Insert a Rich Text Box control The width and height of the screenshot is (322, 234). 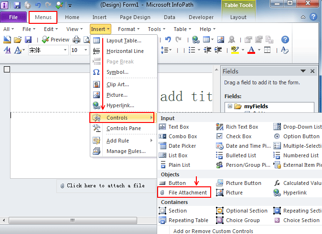(237, 127)
